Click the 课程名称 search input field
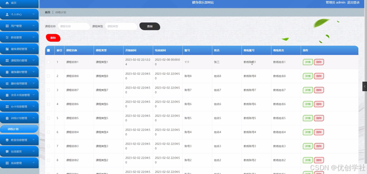367x174 pixels. click(74, 26)
